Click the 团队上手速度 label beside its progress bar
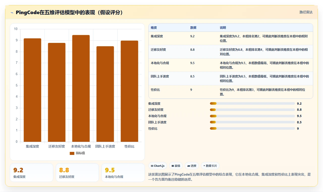The height and width of the screenshot is (192, 323). pyautogui.click(x=157, y=122)
